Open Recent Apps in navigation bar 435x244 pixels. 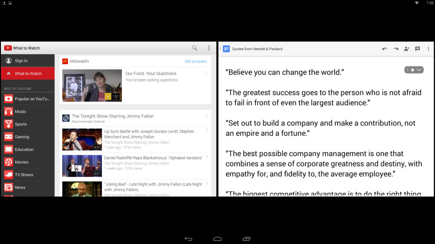tap(246, 239)
